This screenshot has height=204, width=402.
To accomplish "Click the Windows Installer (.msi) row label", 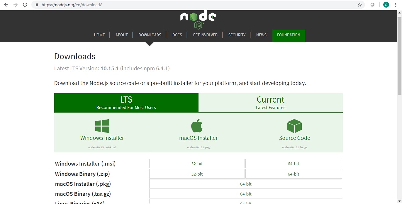I will 85,164.
